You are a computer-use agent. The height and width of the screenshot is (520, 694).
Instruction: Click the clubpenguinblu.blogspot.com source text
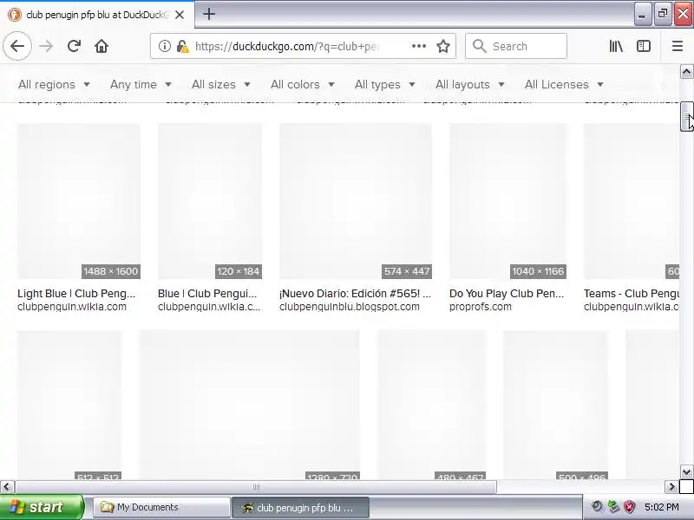pos(350,307)
